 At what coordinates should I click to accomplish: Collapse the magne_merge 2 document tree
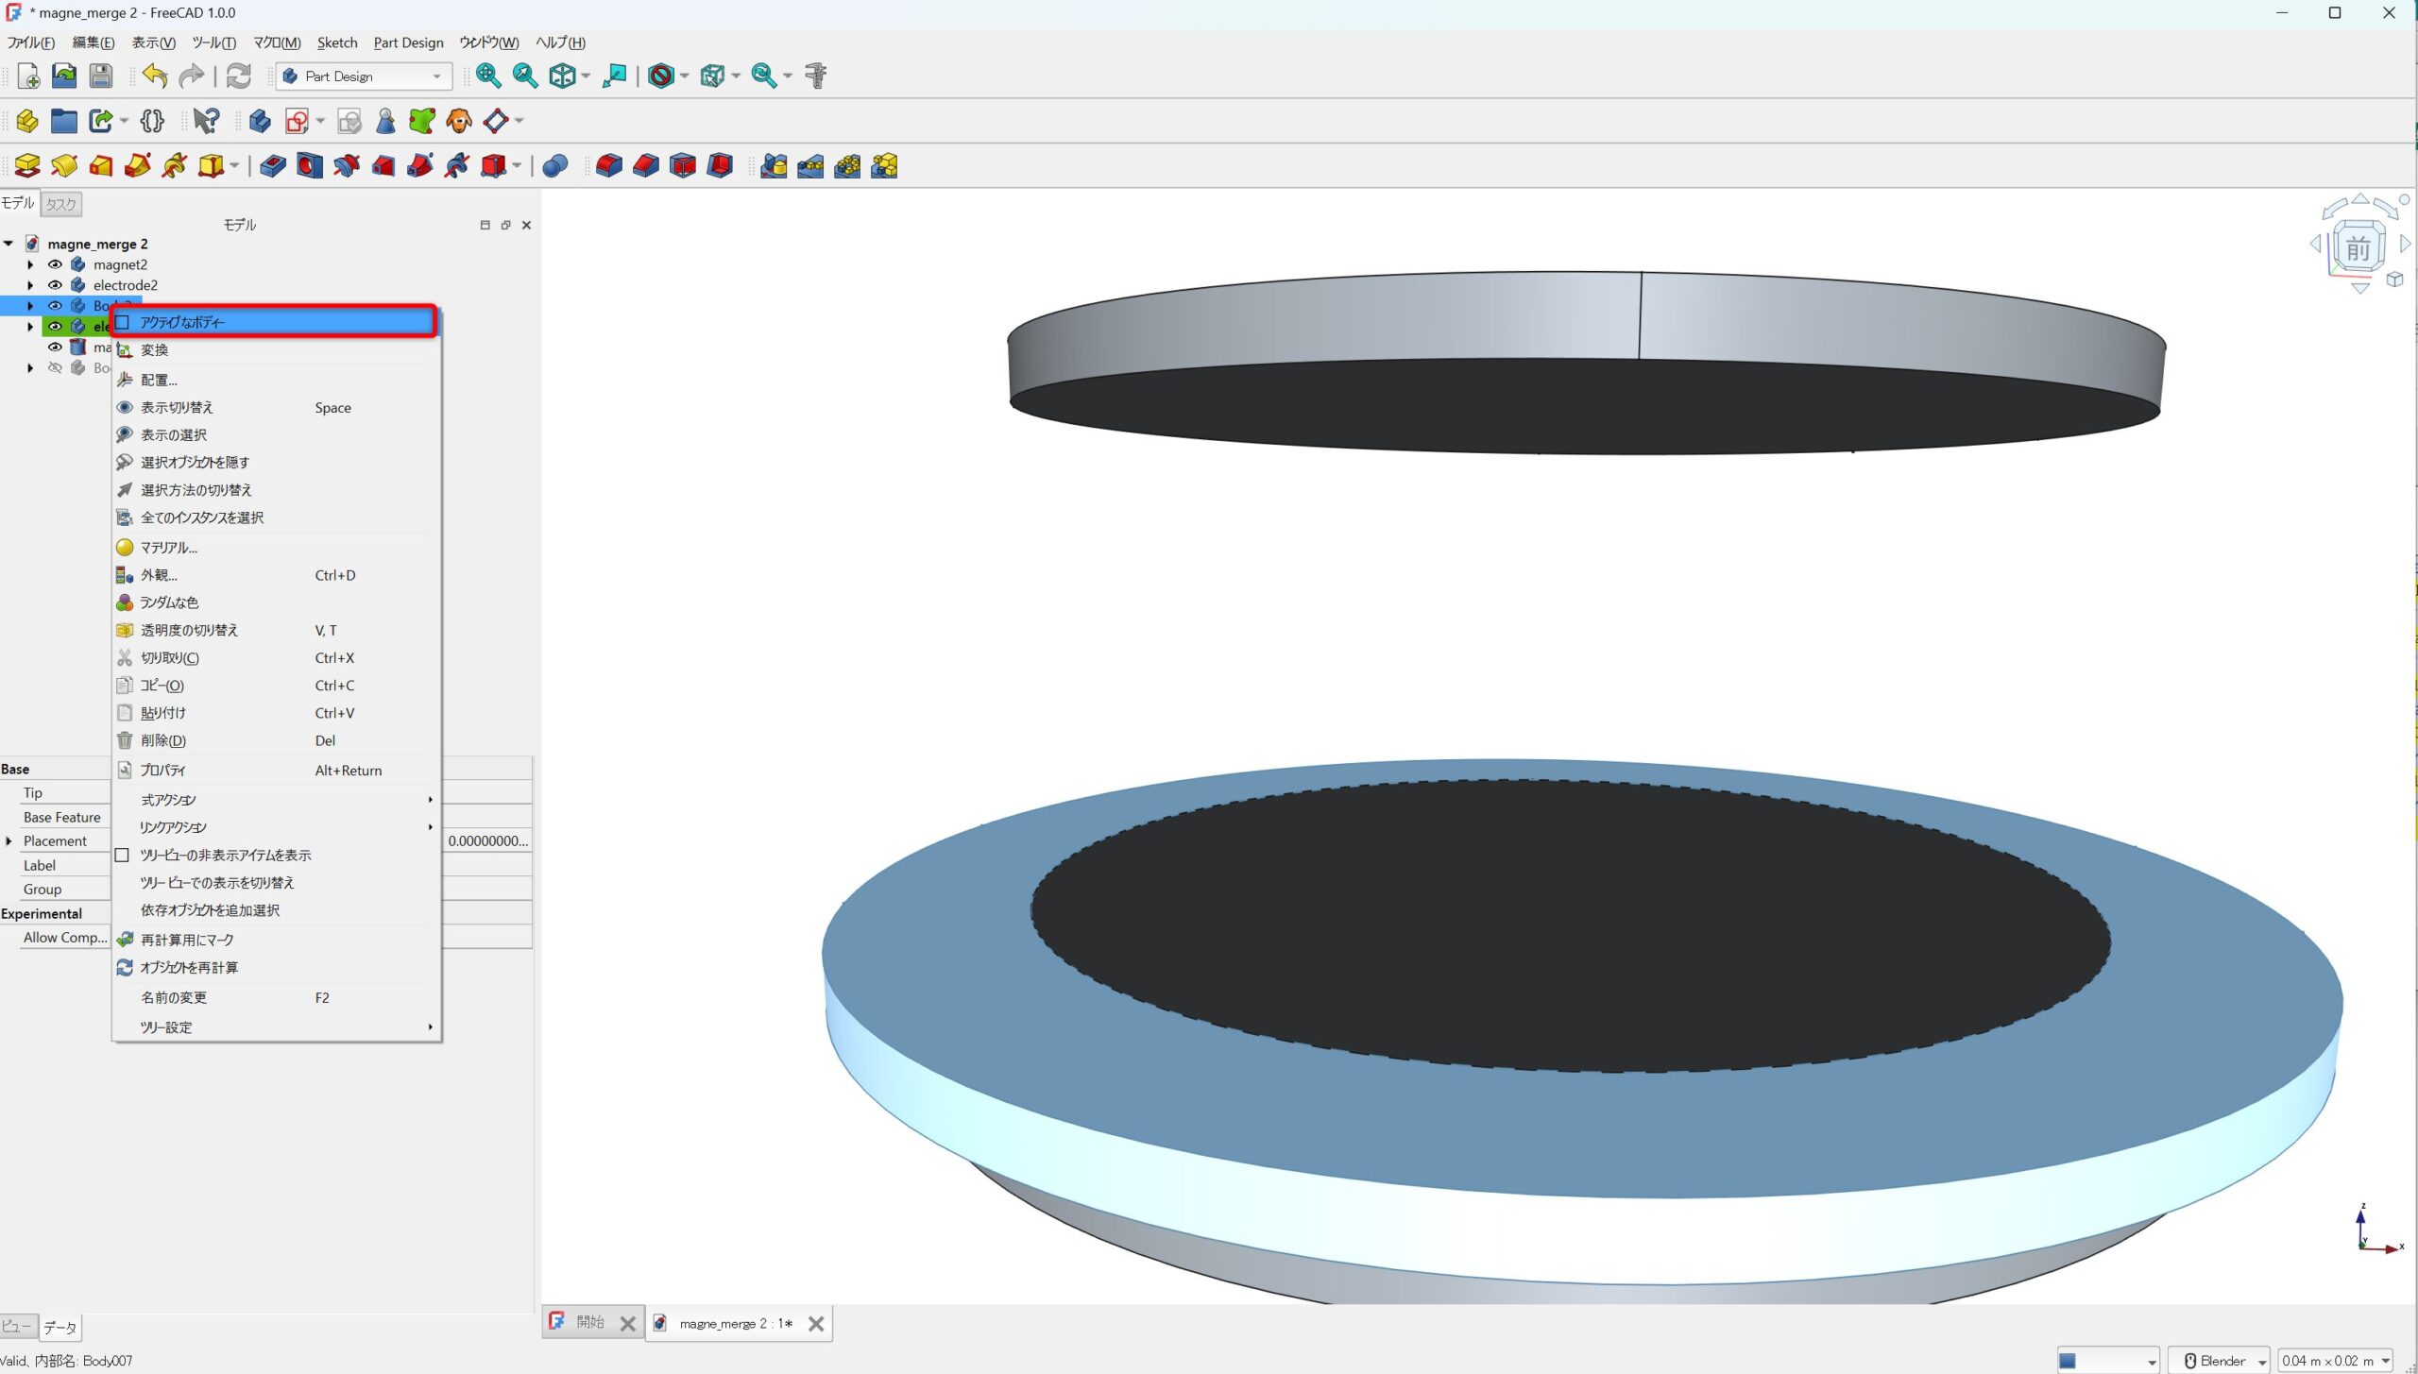pos(9,244)
